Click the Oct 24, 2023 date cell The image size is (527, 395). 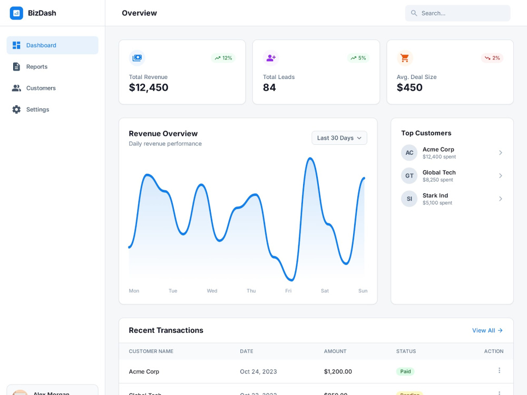coord(258,371)
